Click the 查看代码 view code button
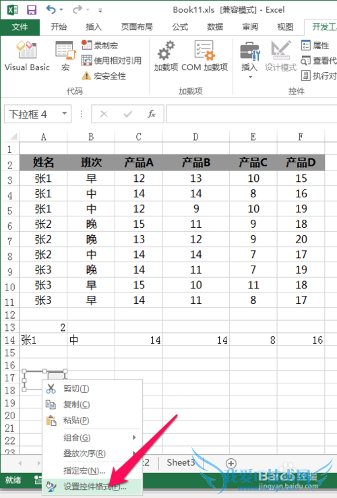Screen dimensions: 337x498 (x=319, y=61)
